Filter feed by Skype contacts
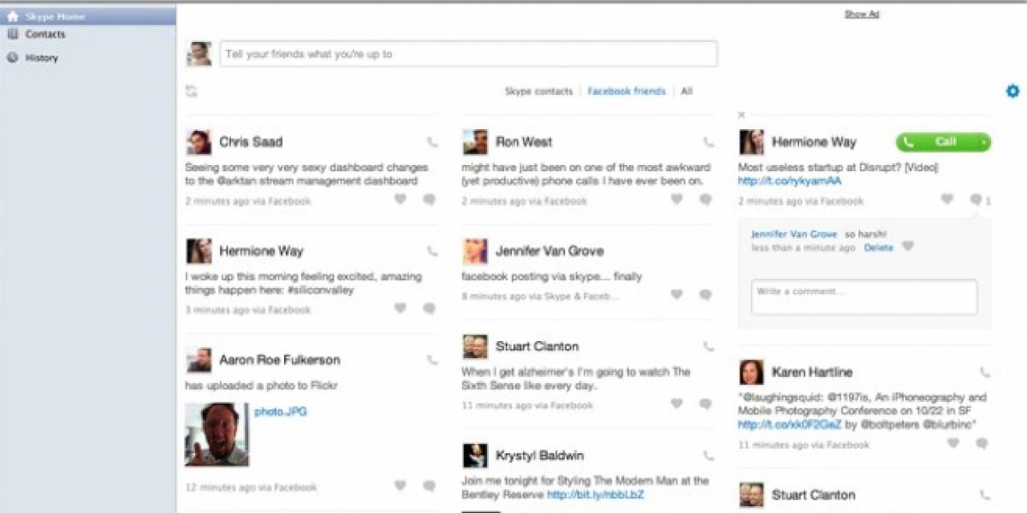 click(x=538, y=91)
